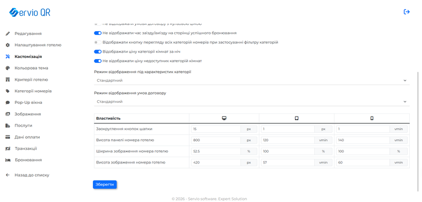This screenshot has width=422, height=202.
Task: Click the speech bubble icon beside Pop-Up вікна
Action: [7, 102]
